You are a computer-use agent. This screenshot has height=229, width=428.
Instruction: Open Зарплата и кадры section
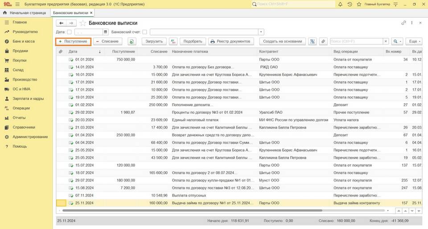[x=28, y=99]
